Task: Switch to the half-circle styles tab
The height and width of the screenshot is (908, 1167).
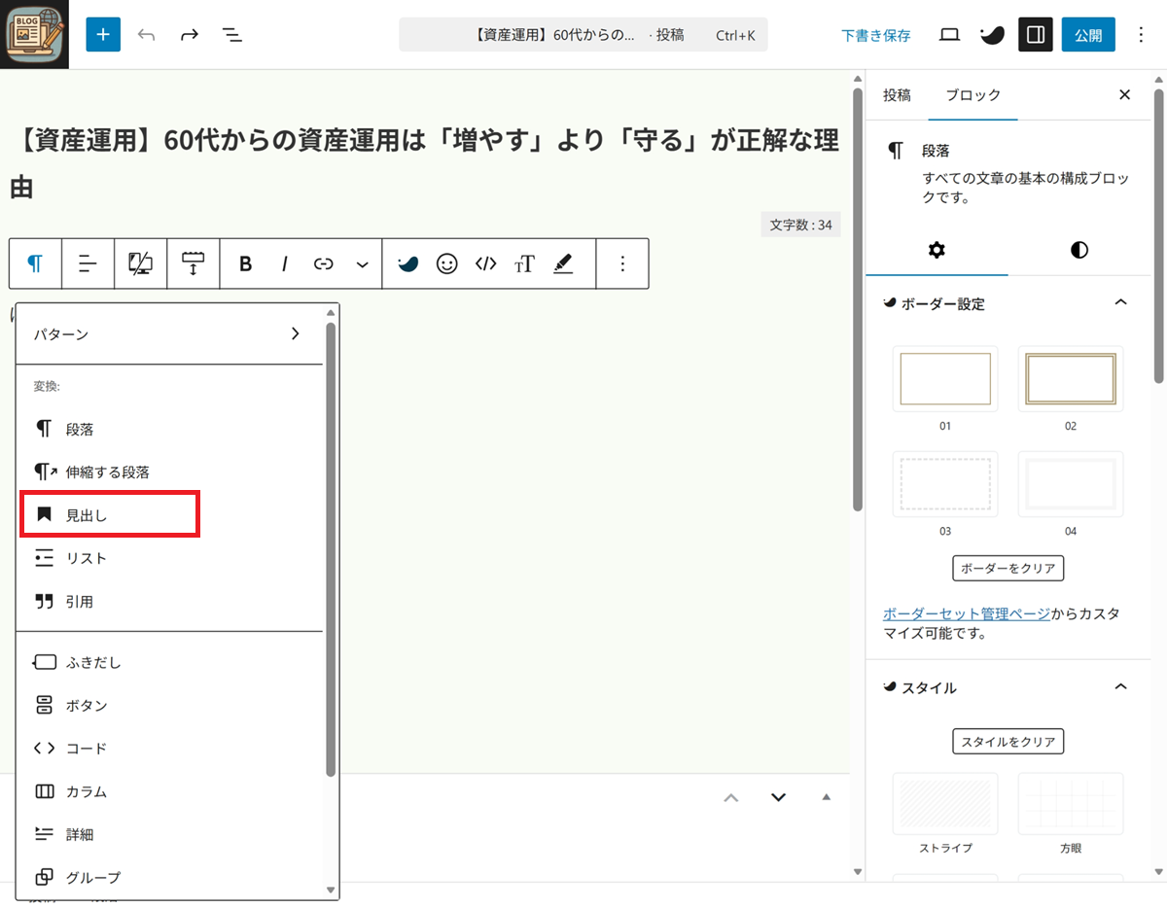Action: (1079, 251)
